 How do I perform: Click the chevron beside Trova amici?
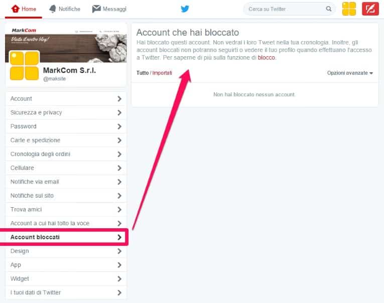(119, 209)
